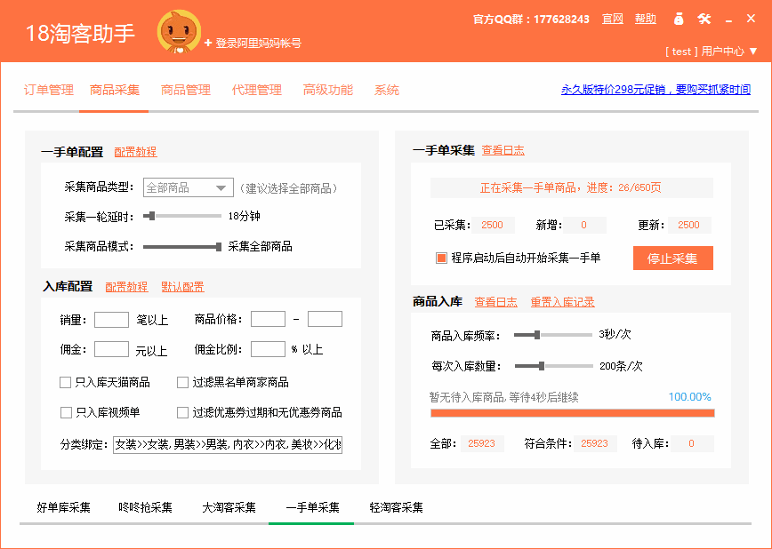Select the 商品采集 tab
The width and height of the screenshot is (772, 549).
[x=114, y=90]
